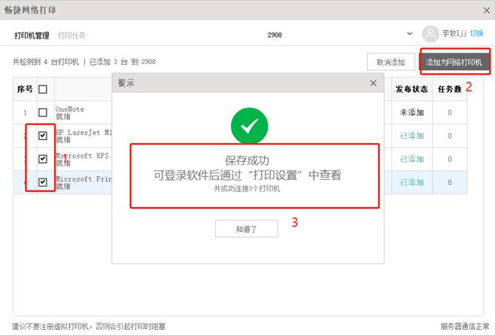Check the OneNote printer checkbox
The height and width of the screenshot is (335, 495).
43,113
